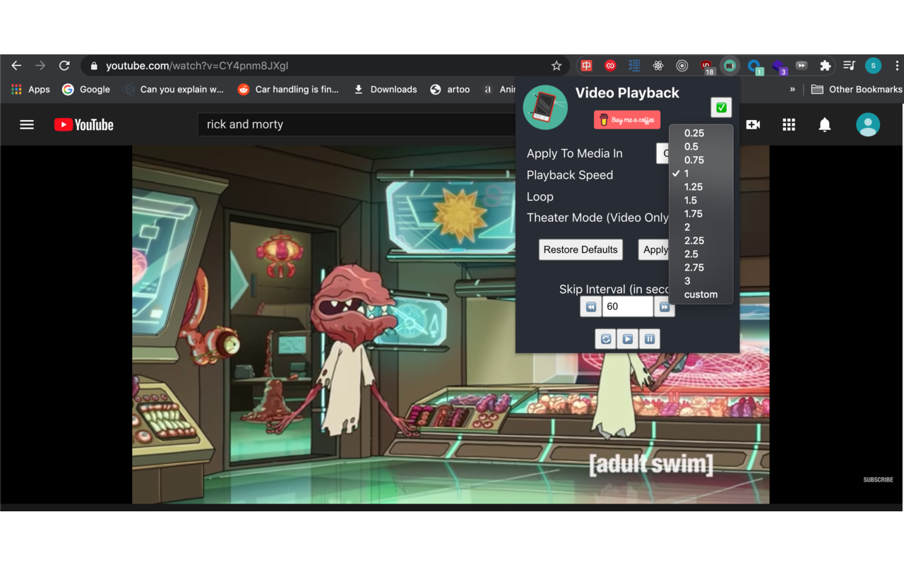Skip forward using the fast-forward button

pyautogui.click(x=664, y=307)
